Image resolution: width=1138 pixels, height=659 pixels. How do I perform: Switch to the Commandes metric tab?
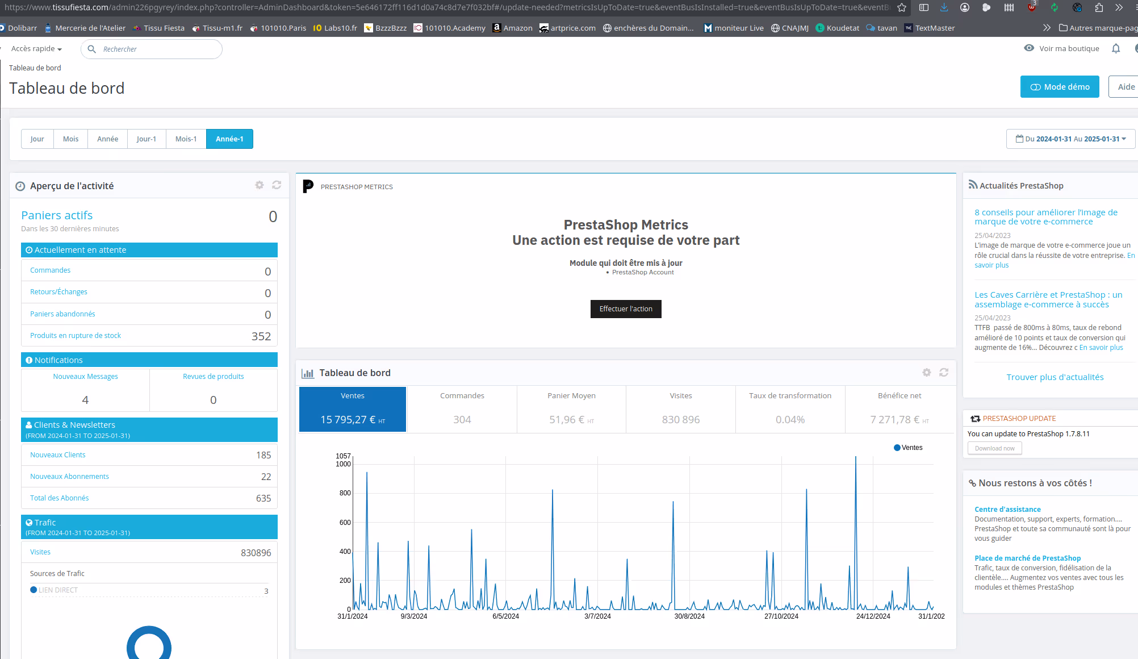(x=462, y=409)
